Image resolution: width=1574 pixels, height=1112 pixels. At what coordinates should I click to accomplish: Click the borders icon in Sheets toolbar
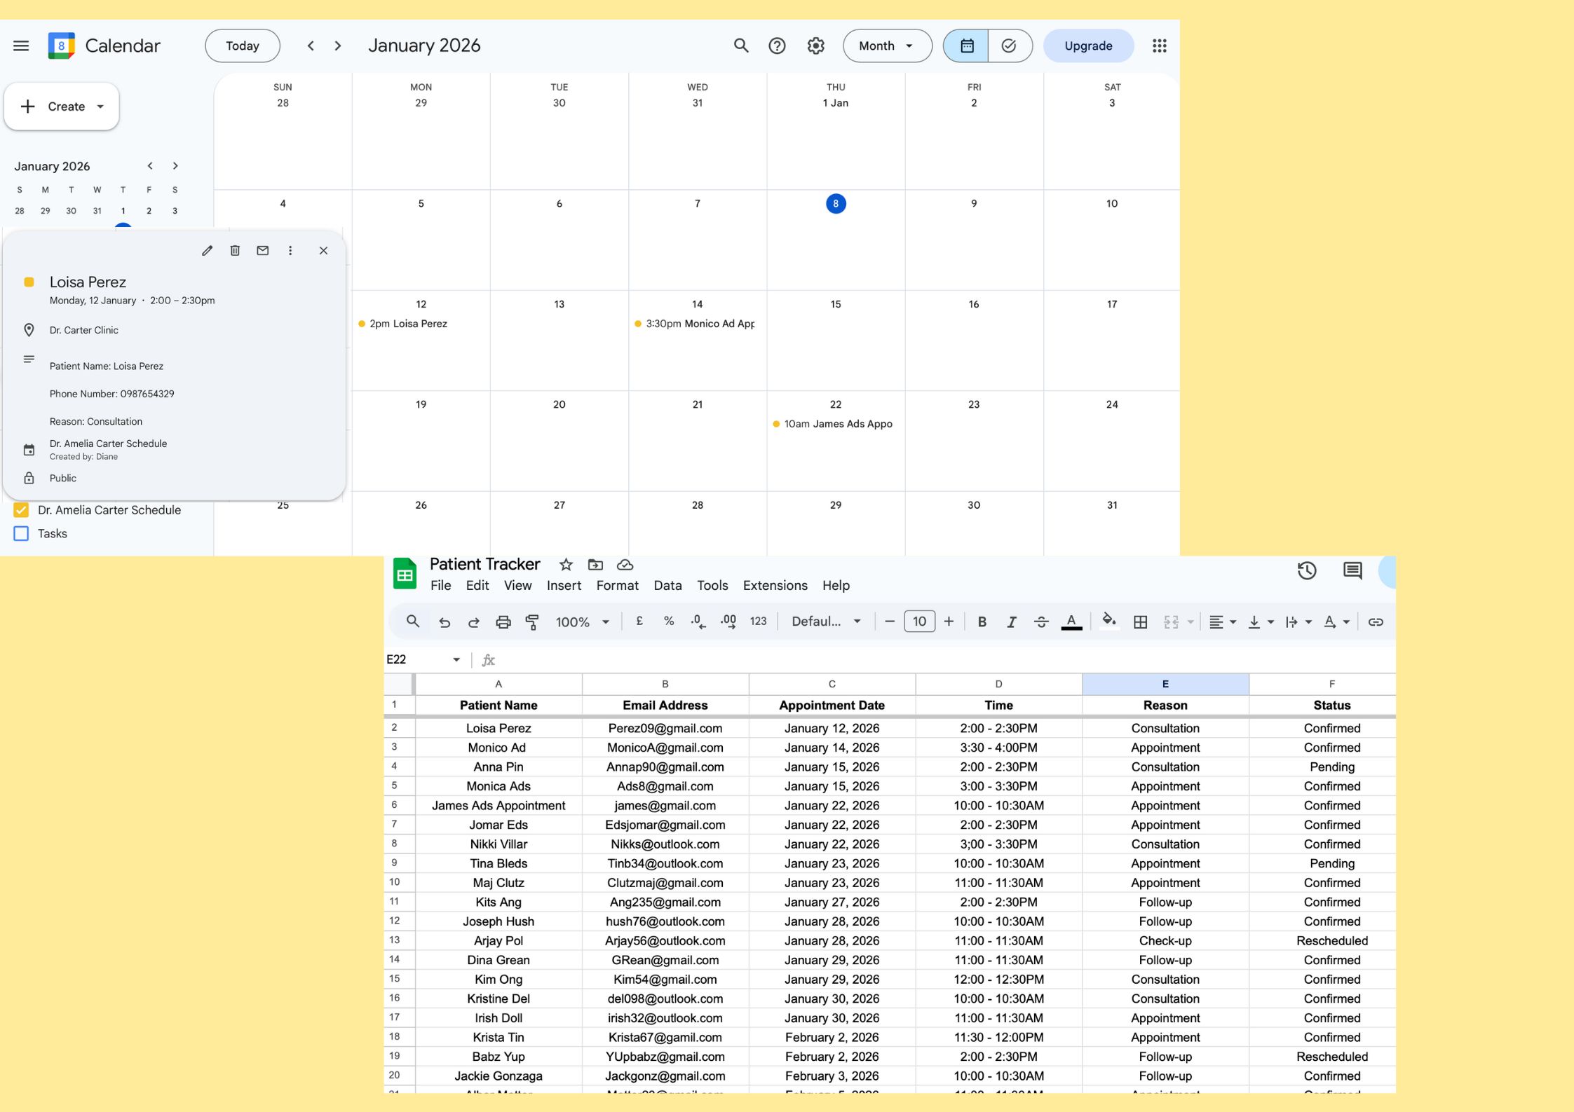pyautogui.click(x=1141, y=622)
